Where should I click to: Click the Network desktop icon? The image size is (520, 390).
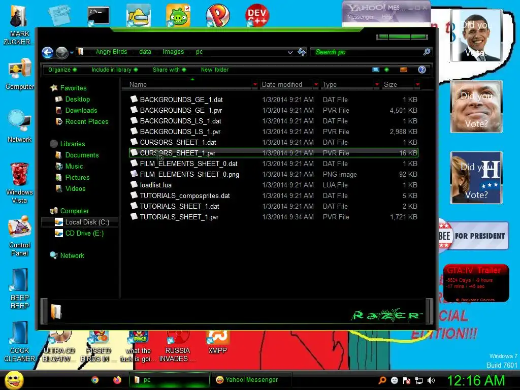coord(19,126)
